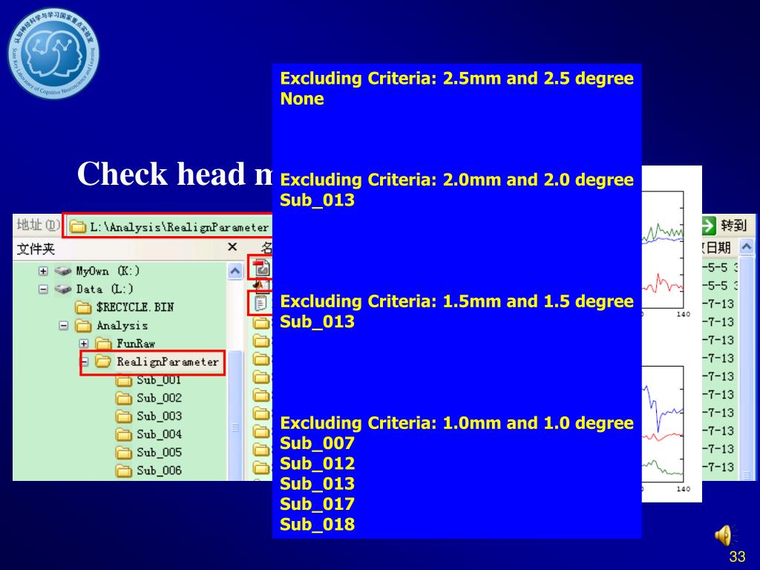
Task: Open the Sub_005 folder
Action: click(148, 453)
